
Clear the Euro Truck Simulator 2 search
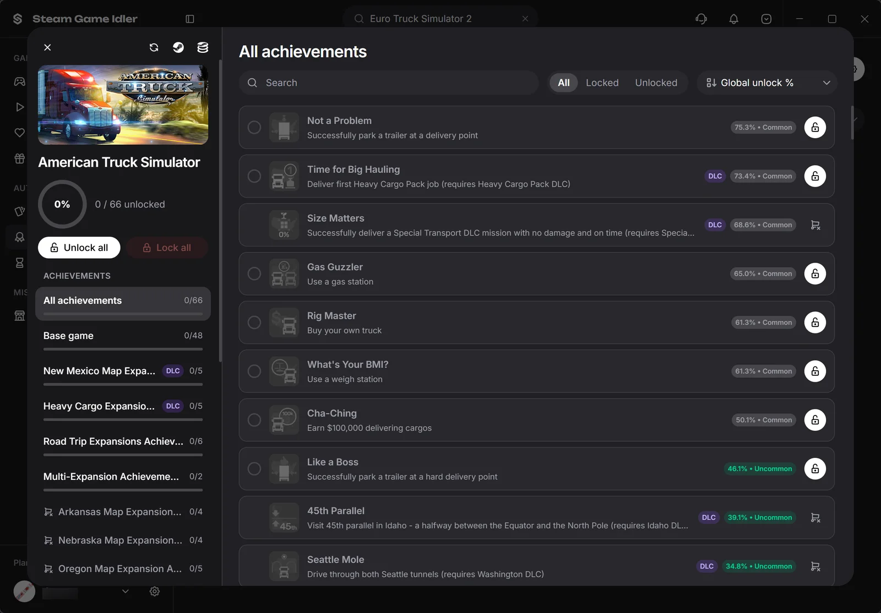[525, 19]
